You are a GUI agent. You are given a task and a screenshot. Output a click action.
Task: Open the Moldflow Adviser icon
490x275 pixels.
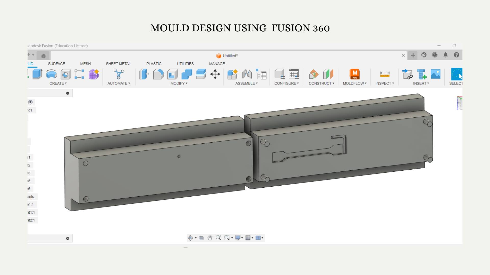[x=355, y=74]
